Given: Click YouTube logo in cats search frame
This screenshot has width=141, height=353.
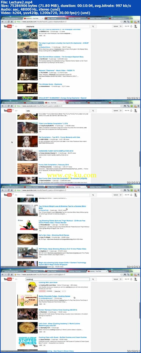Looking at the screenshot, I should (x=7, y=111).
